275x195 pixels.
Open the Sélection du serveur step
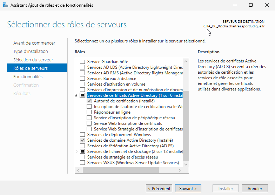click(x=33, y=60)
